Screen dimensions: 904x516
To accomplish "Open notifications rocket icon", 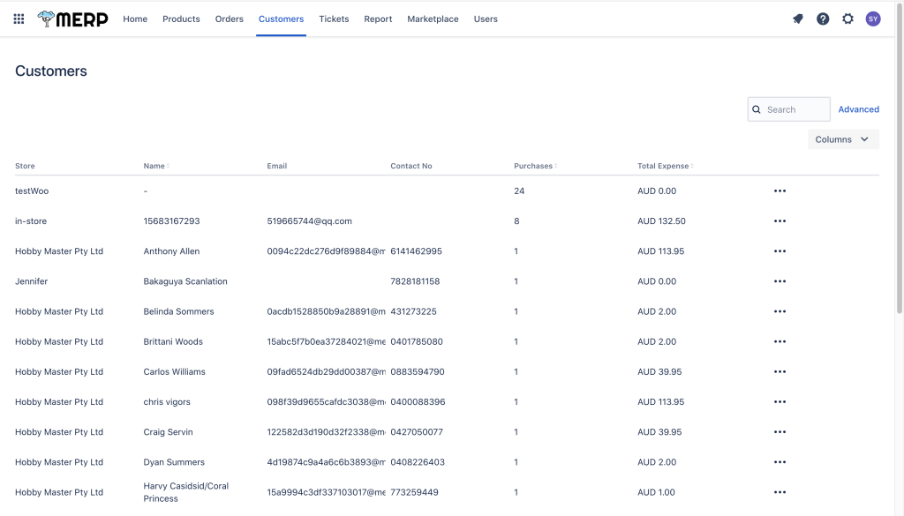I will pyautogui.click(x=798, y=19).
